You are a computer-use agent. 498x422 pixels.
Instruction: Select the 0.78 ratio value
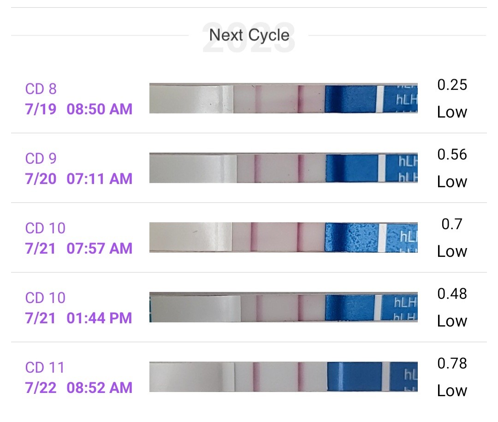452,363
